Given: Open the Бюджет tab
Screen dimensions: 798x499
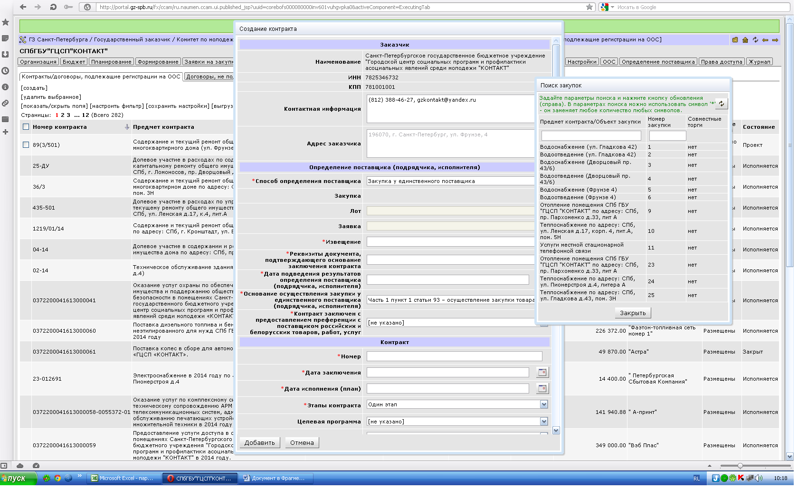Looking at the screenshot, I should pos(74,62).
